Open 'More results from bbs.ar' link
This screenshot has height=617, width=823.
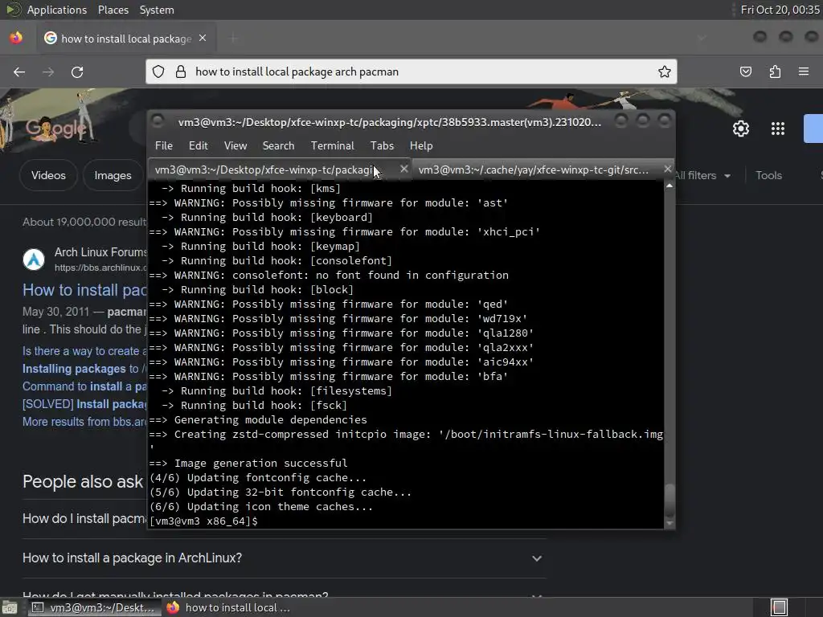point(85,422)
